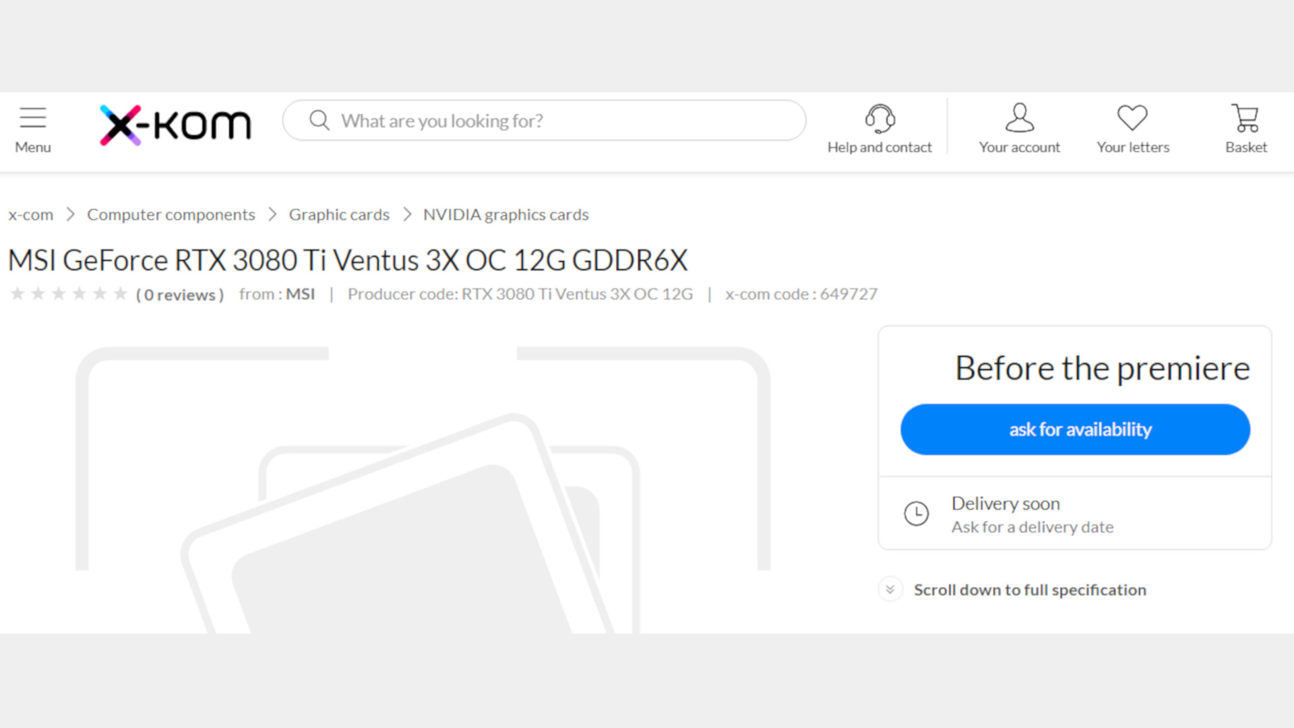The image size is (1294, 728).
Task: Open Your account user icon
Action: 1019,118
